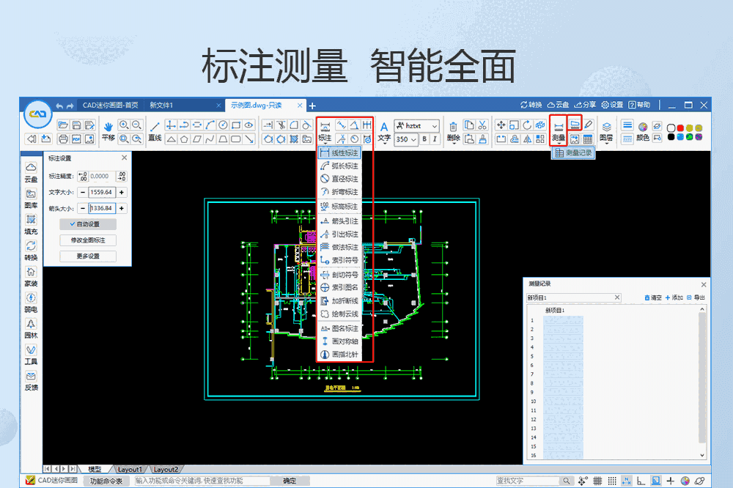
Task: Select the 线性标注 linear dimension tool
Action: pos(341,153)
